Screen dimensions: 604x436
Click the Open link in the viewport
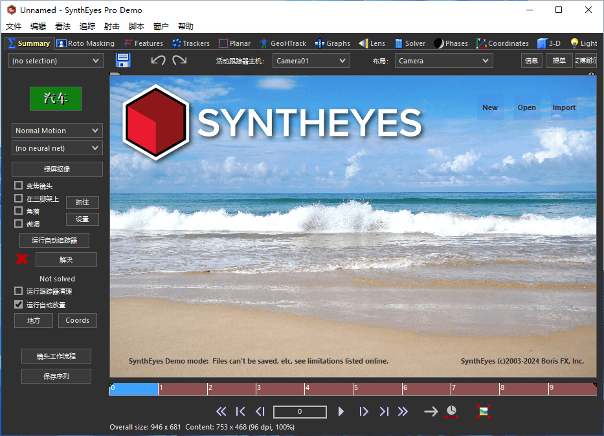(x=526, y=107)
